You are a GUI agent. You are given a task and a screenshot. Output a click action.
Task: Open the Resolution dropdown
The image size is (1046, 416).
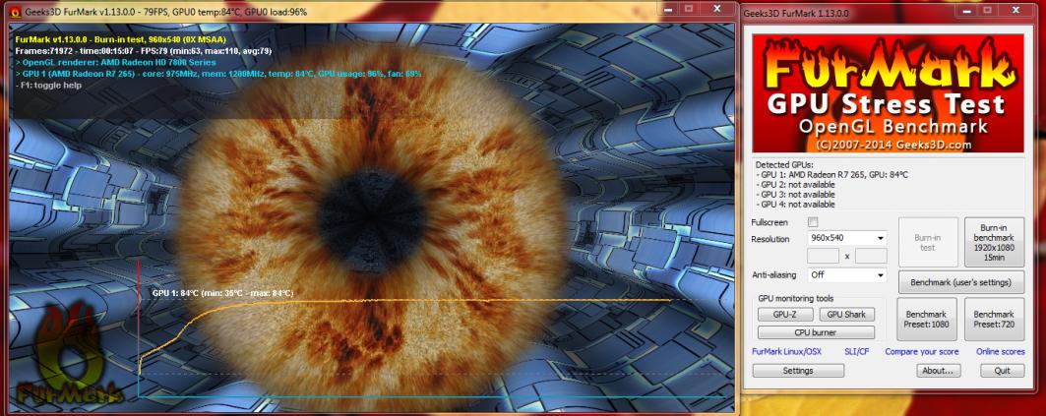pyautogui.click(x=846, y=238)
